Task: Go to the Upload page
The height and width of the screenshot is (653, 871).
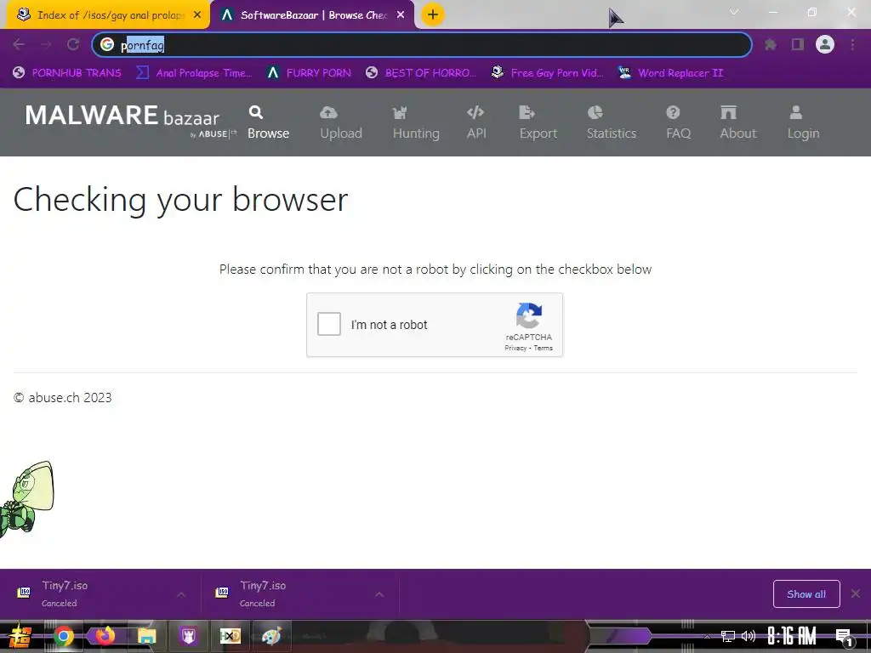Action: 341,122
